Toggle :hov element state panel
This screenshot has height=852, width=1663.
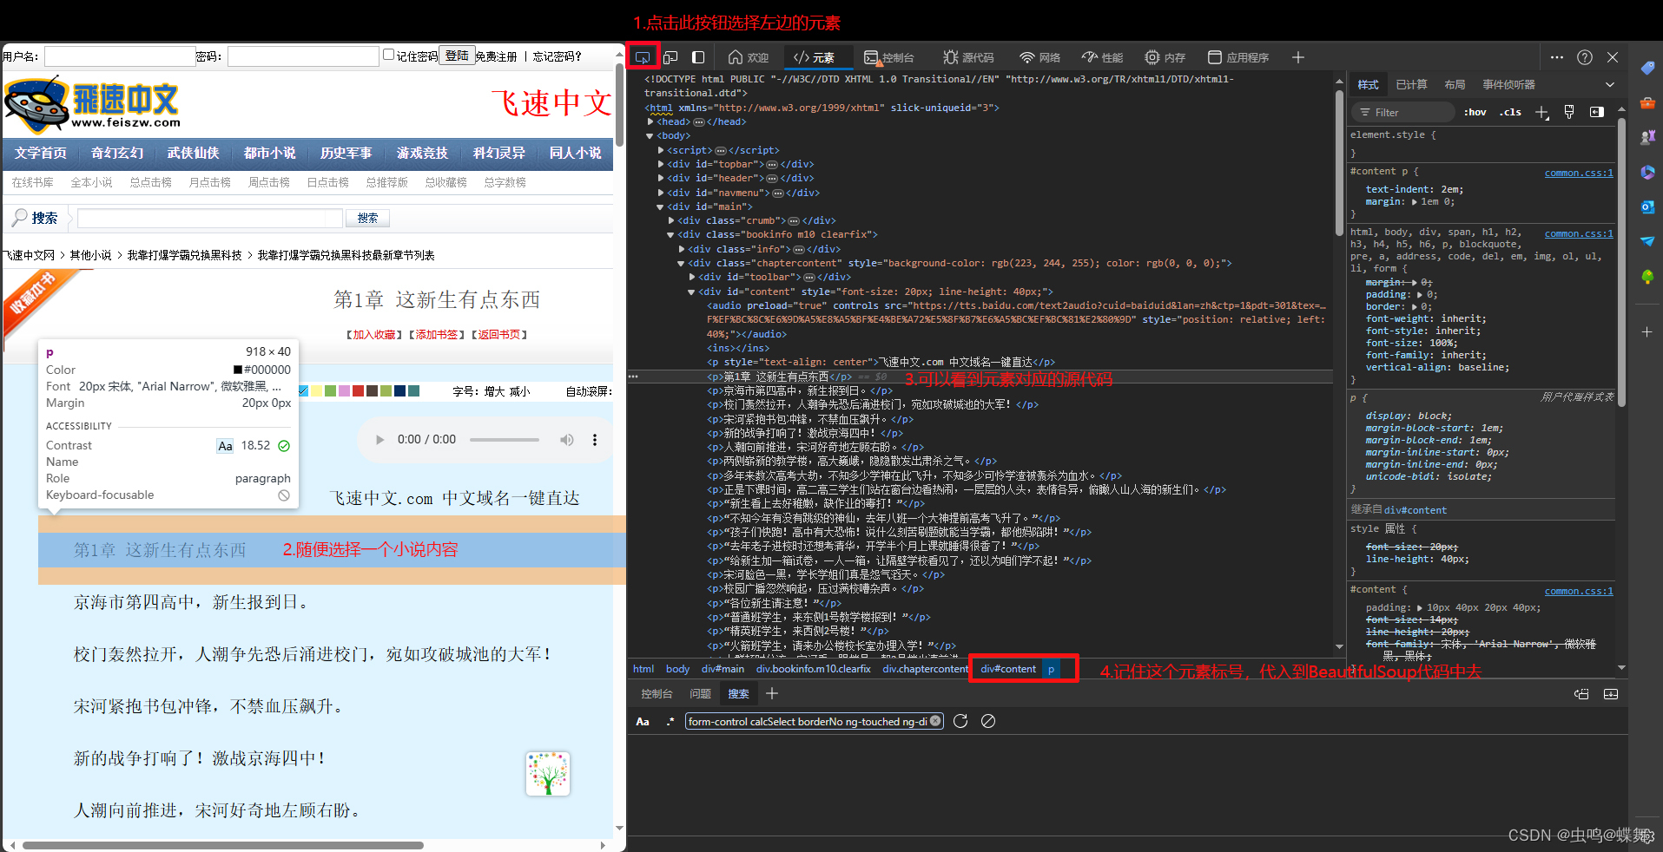(x=1475, y=112)
